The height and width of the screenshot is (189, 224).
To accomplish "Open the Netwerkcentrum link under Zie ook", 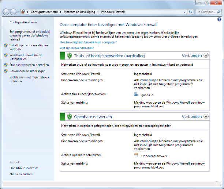I will [x=21, y=174].
